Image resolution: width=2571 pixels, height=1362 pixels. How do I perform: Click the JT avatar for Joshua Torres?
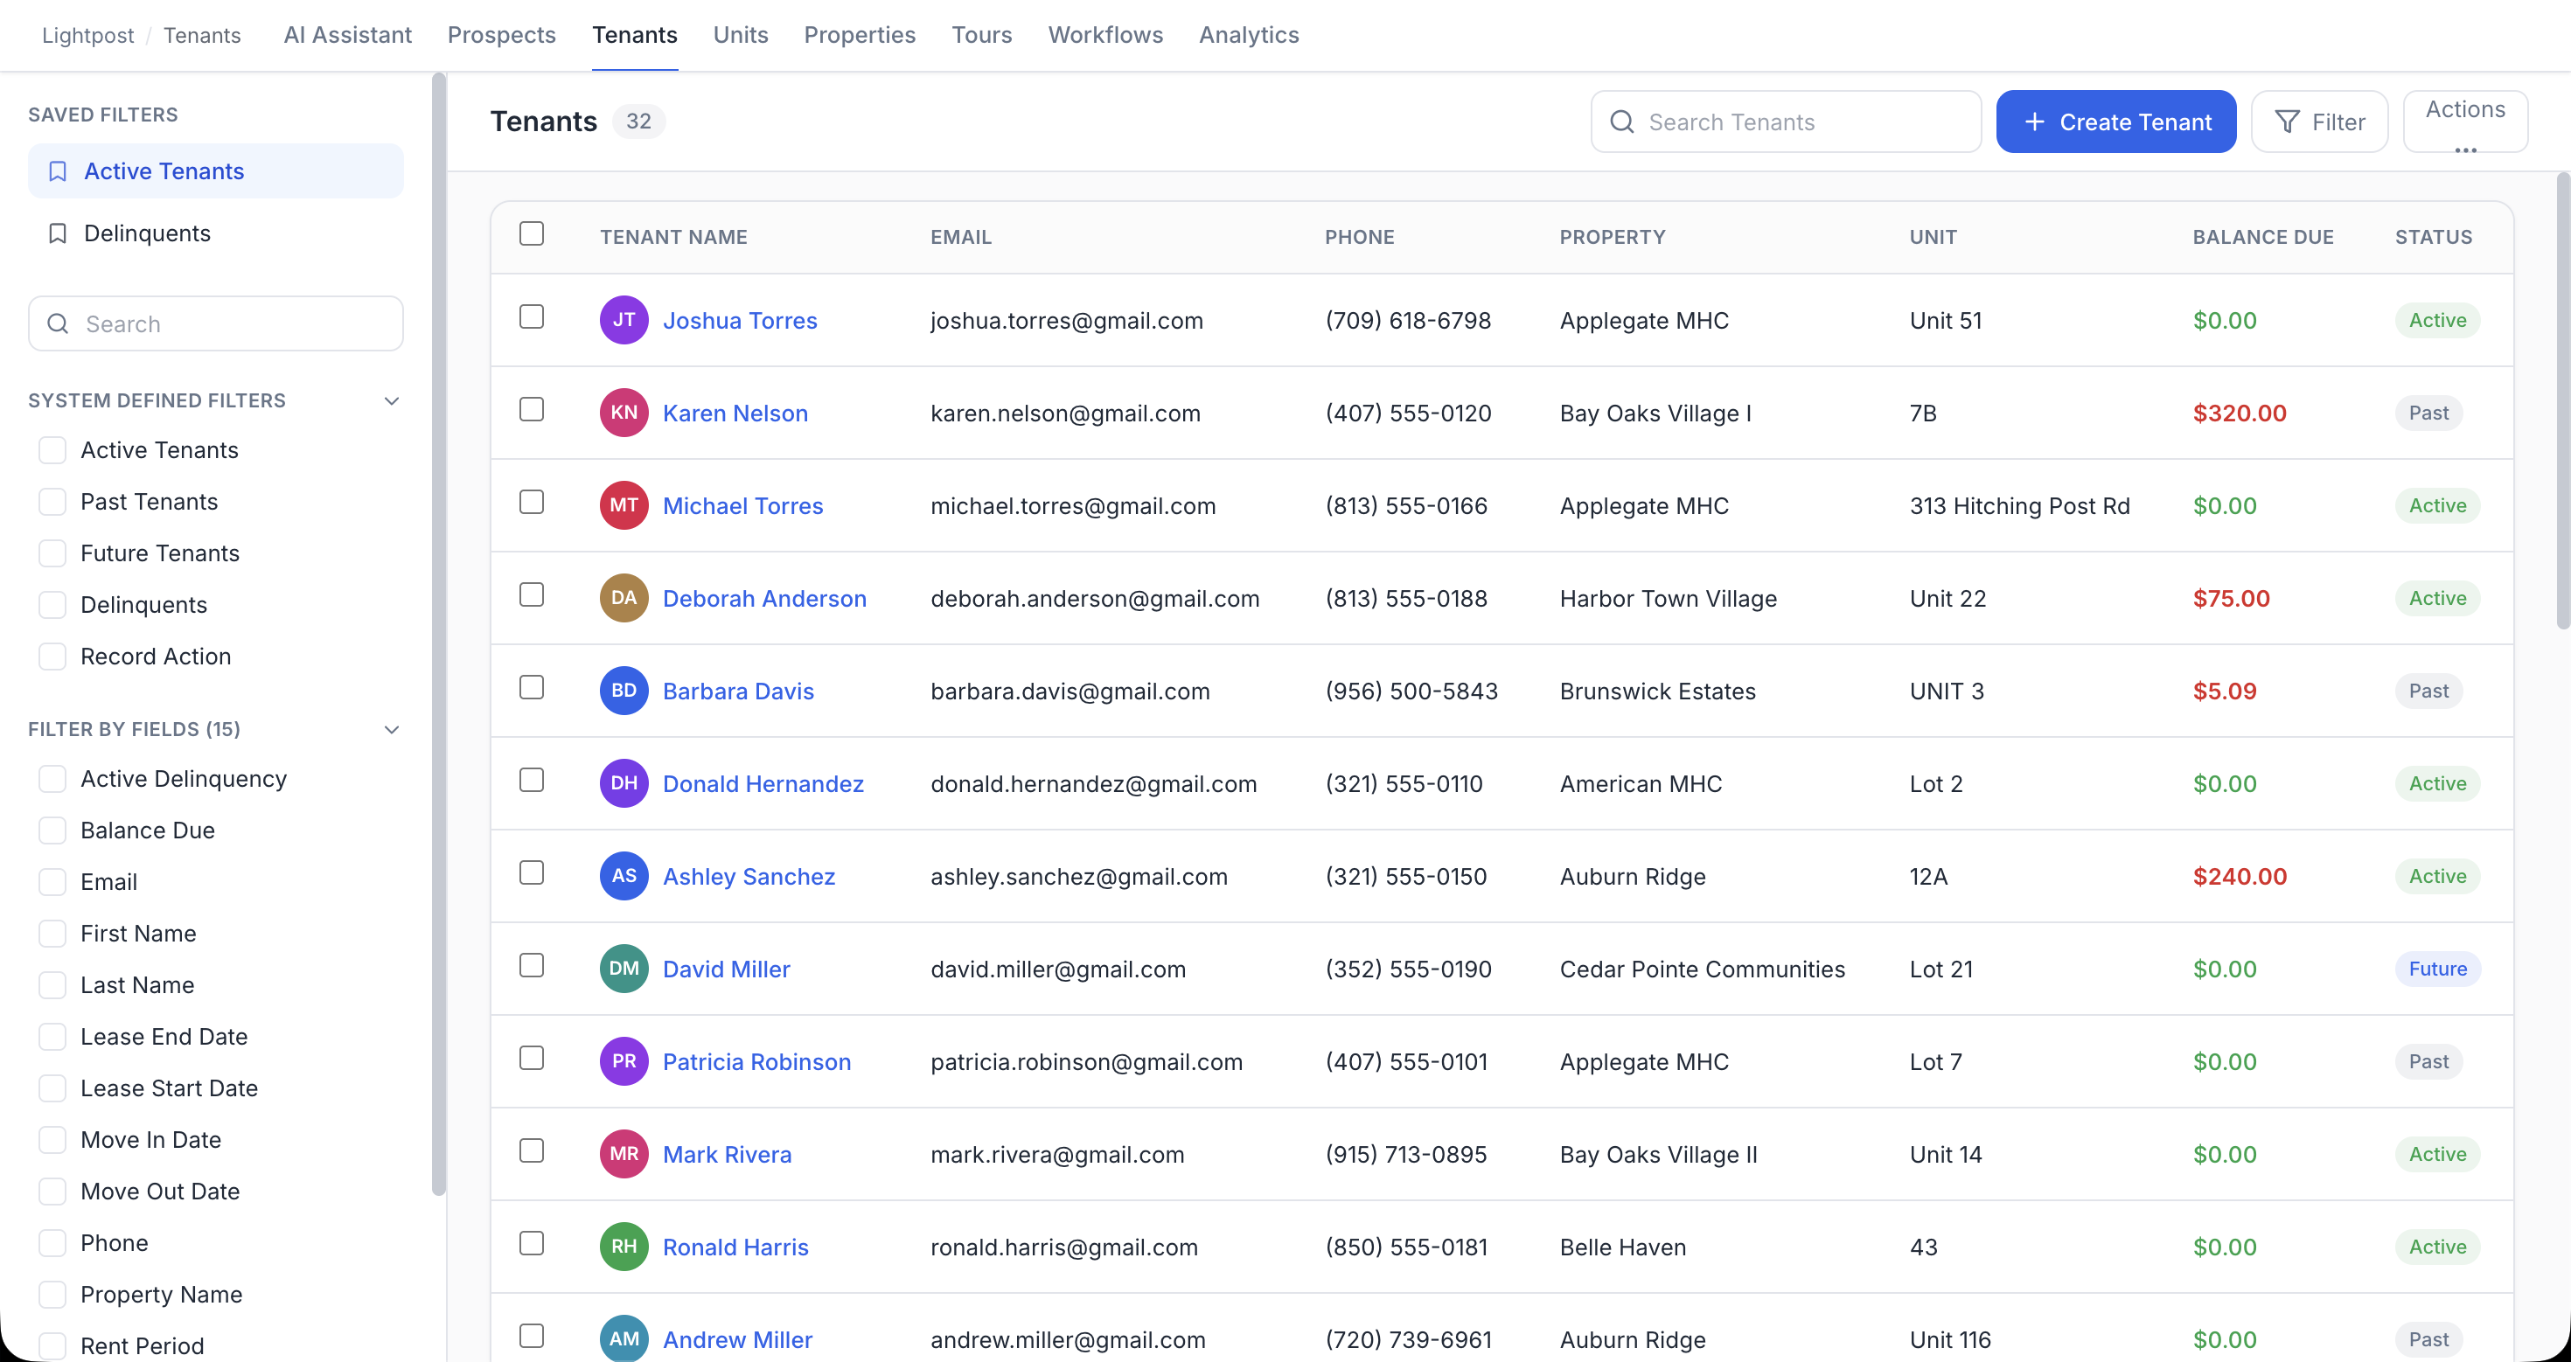(x=624, y=320)
